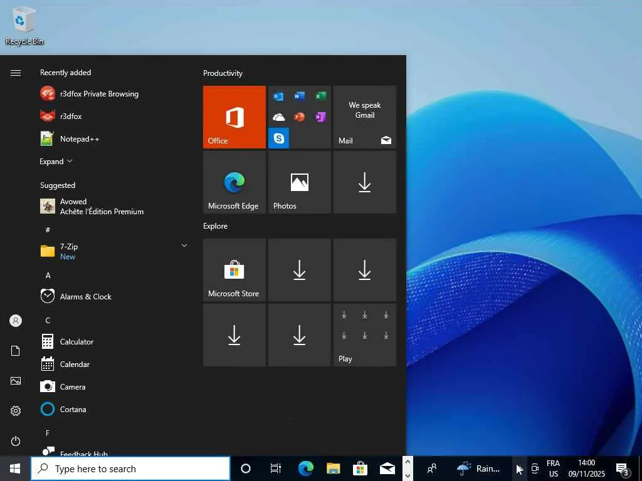Open the Photos tile
The image size is (642, 481).
[x=299, y=182]
